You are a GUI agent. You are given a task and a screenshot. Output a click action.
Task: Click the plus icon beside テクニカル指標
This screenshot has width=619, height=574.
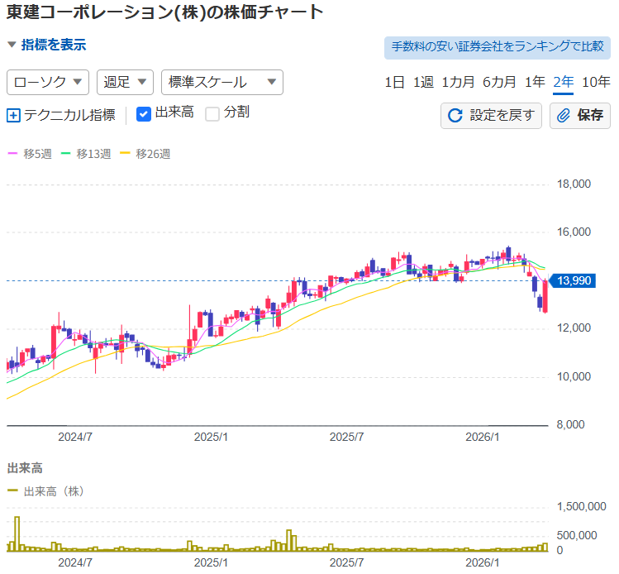tap(13, 115)
